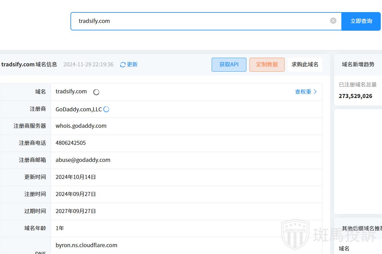The width and height of the screenshot is (382, 254).
Task: Click the loading spinner next to tradsify.com
Action: point(96,92)
